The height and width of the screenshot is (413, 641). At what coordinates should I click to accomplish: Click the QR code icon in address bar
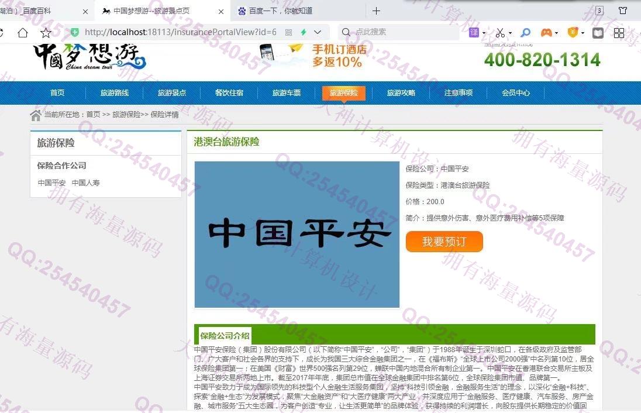(288, 32)
